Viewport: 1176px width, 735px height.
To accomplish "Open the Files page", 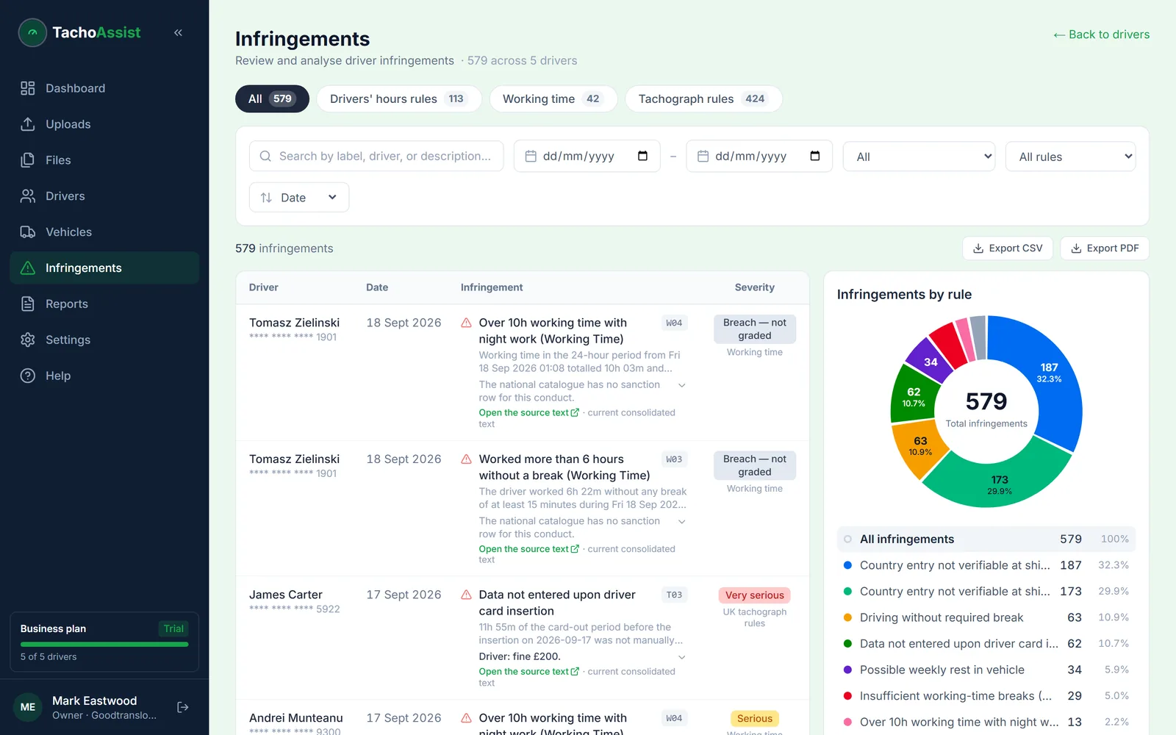I will pyautogui.click(x=104, y=160).
